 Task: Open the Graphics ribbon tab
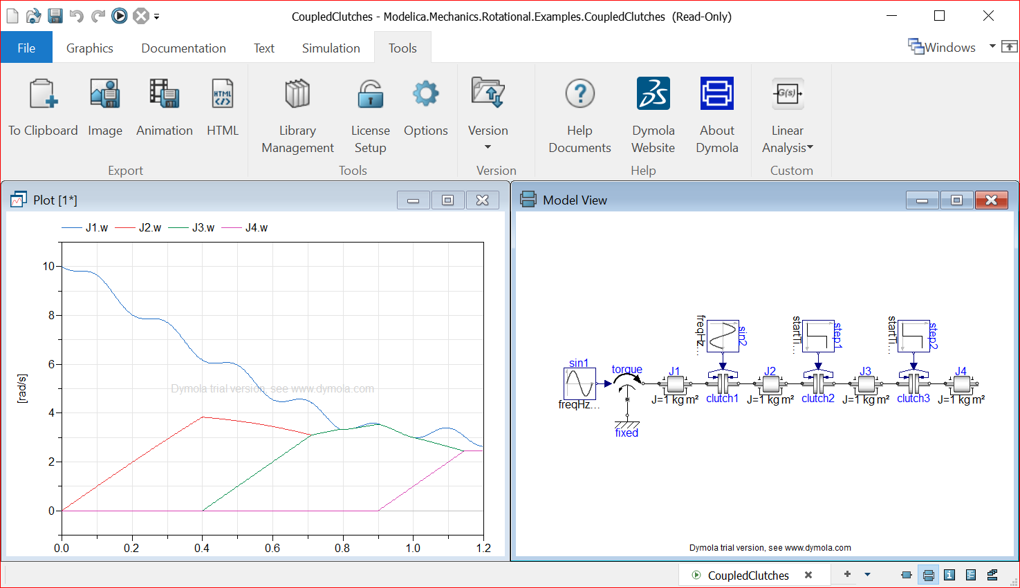pos(89,48)
